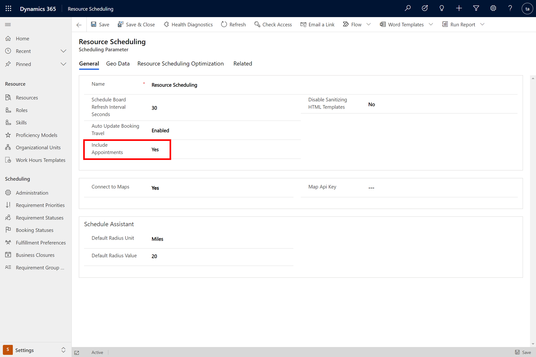
Task: Open the Settings area switcher
Action: [36, 350]
